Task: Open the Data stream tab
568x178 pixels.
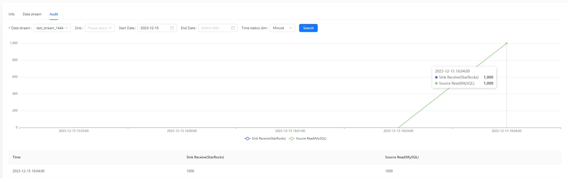Action: pyautogui.click(x=32, y=14)
